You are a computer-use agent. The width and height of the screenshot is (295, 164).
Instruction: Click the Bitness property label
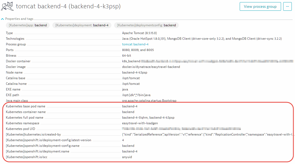tap(11, 56)
